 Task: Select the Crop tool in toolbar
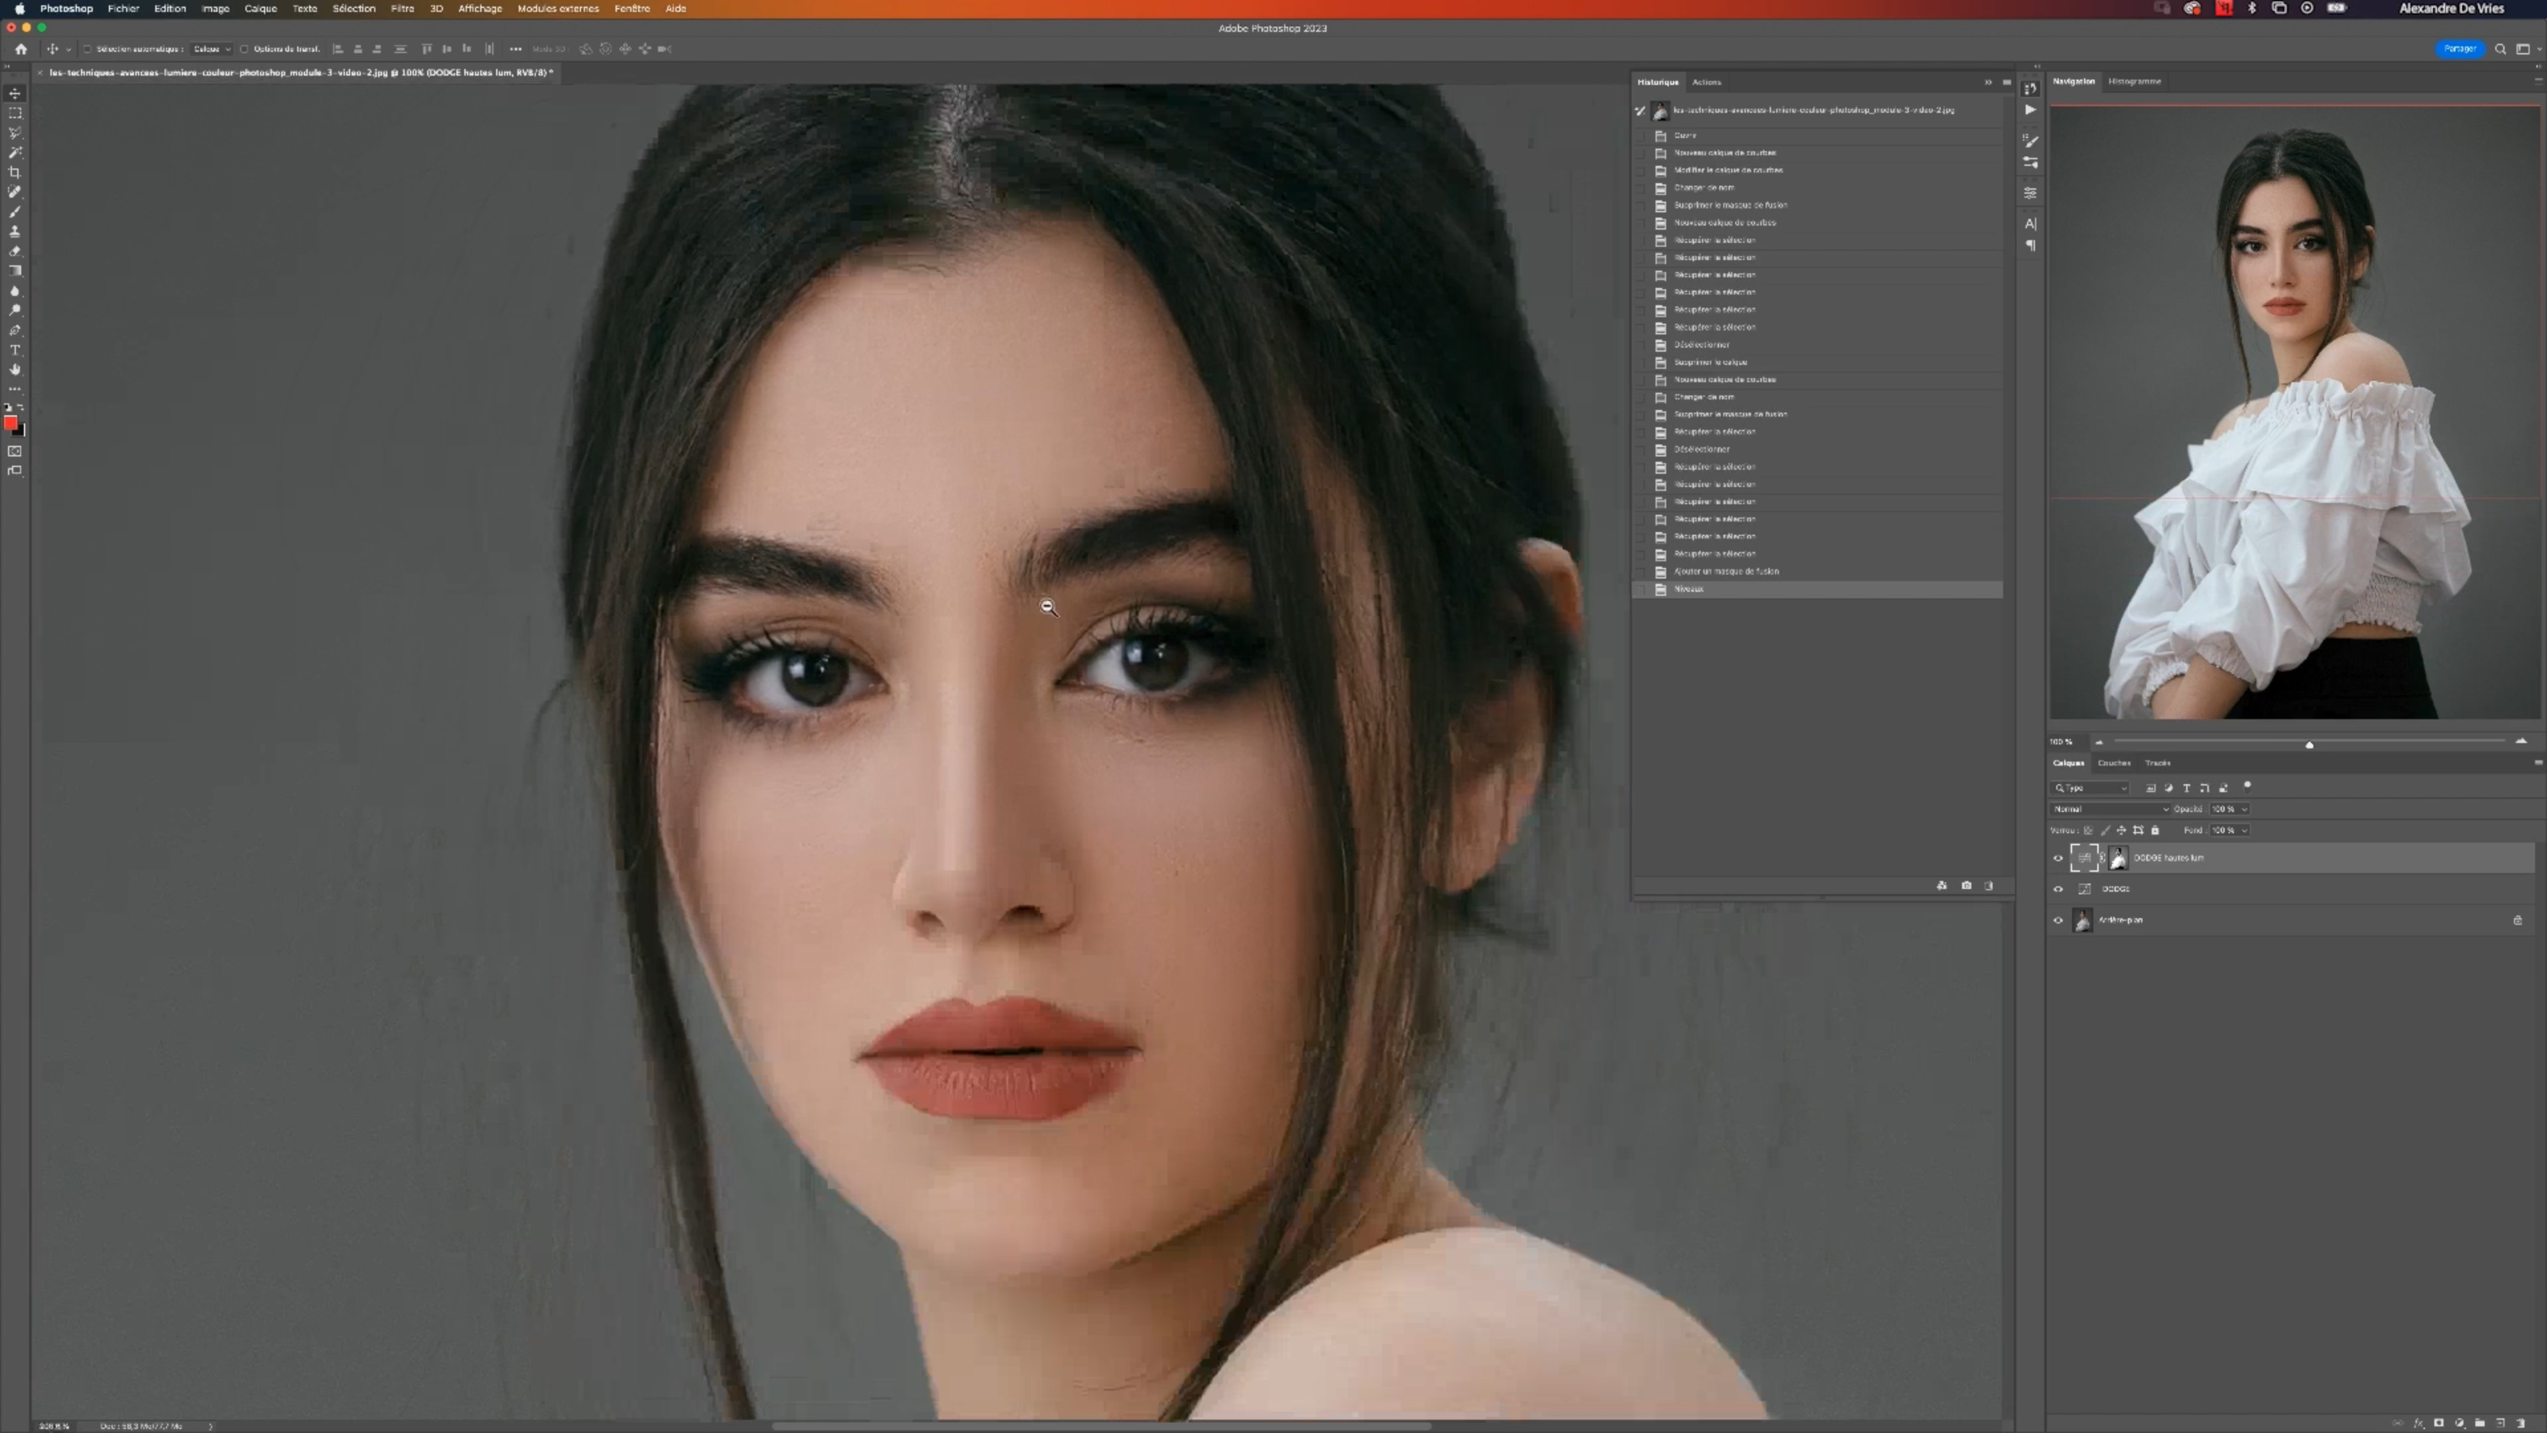point(15,172)
